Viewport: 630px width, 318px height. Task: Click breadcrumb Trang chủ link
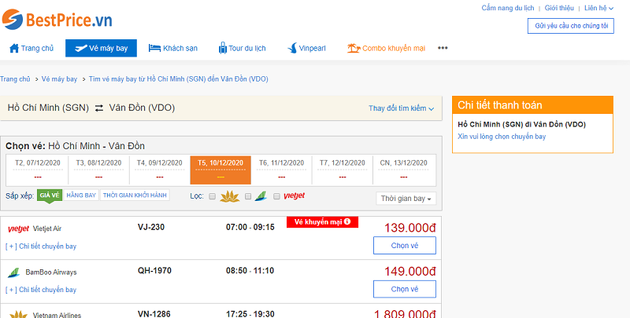(15, 79)
